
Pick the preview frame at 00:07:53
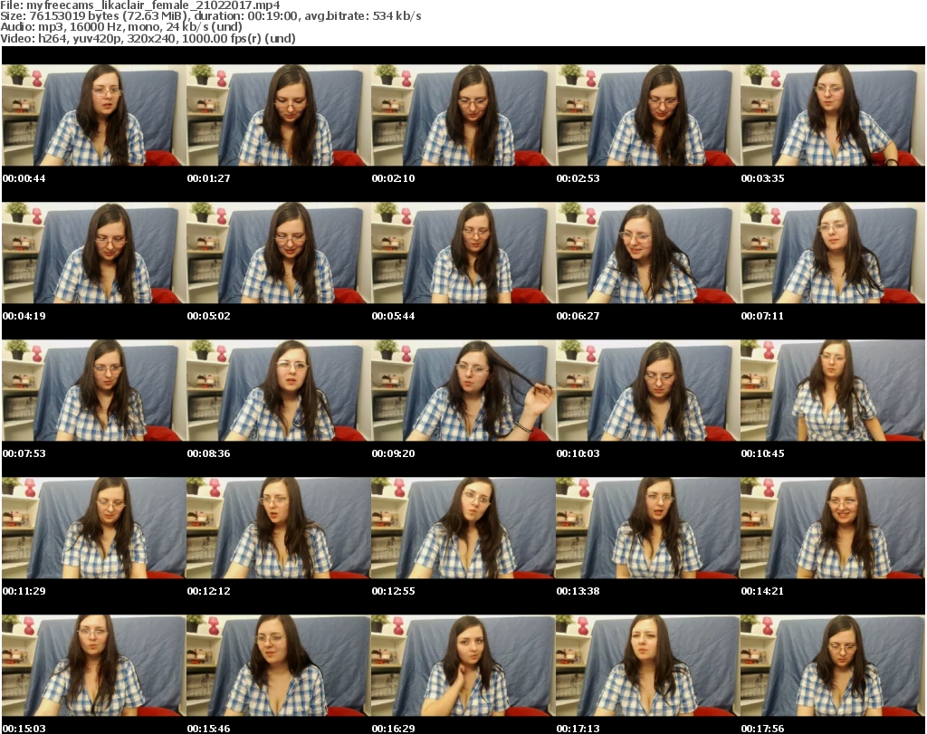point(93,391)
